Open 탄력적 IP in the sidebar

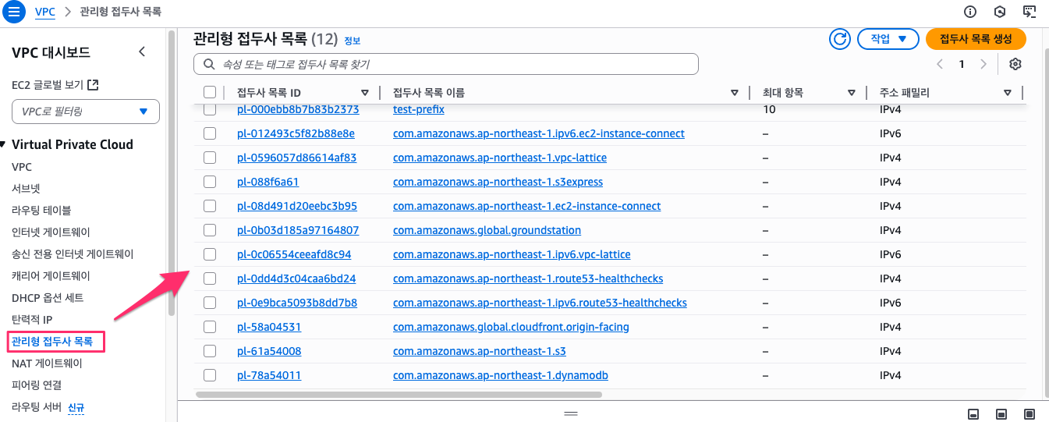pyautogui.click(x=32, y=320)
